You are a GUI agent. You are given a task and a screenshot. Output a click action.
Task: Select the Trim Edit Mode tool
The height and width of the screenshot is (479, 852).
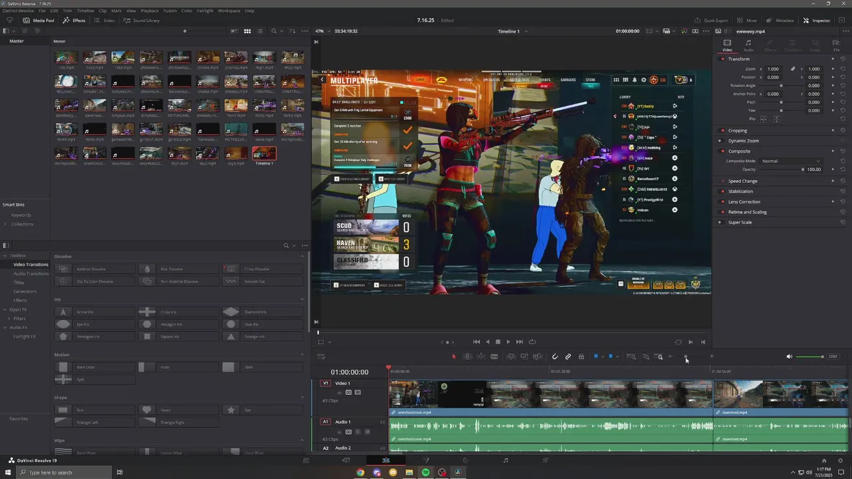[x=467, y=357]
